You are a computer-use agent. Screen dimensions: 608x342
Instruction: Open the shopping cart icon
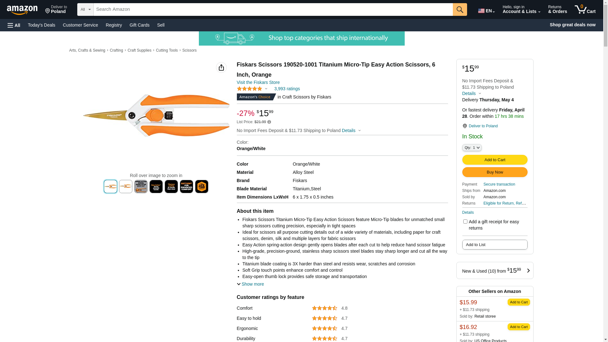point(585,9)
